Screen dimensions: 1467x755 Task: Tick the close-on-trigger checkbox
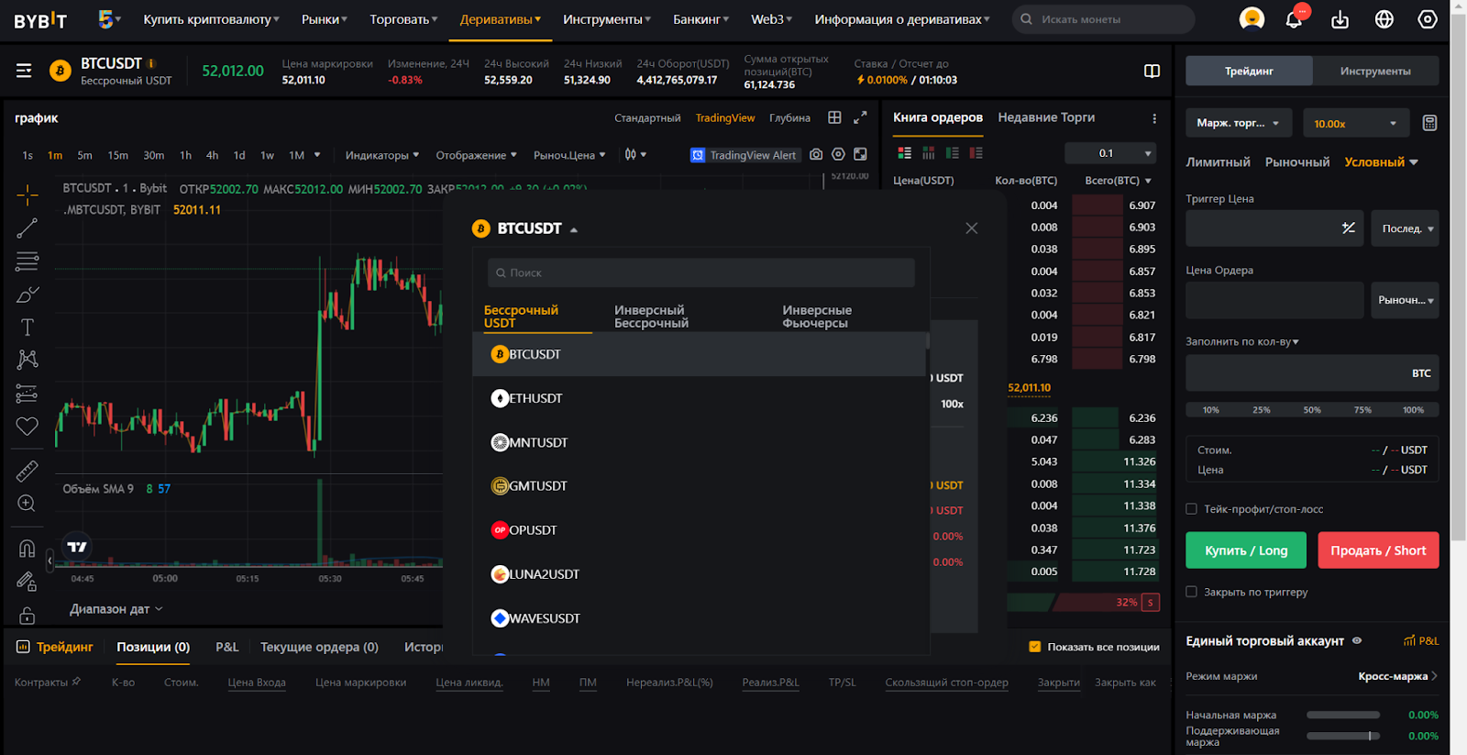[1191, 592]
